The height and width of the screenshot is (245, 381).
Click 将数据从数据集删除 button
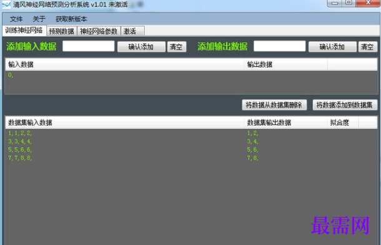(x=274, y=105)
